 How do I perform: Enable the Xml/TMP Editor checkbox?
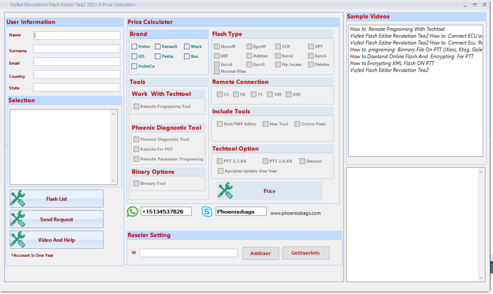pos(220,124)
